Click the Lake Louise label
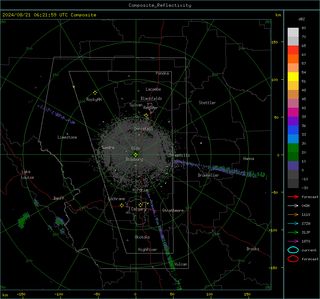 [x=27, y=175]
